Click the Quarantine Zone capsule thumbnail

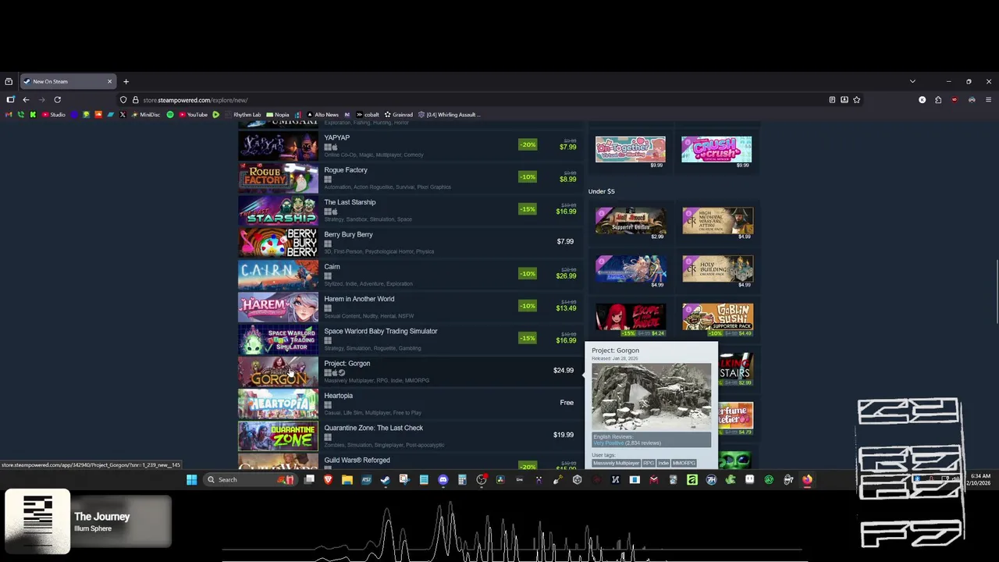coord(278,436)
